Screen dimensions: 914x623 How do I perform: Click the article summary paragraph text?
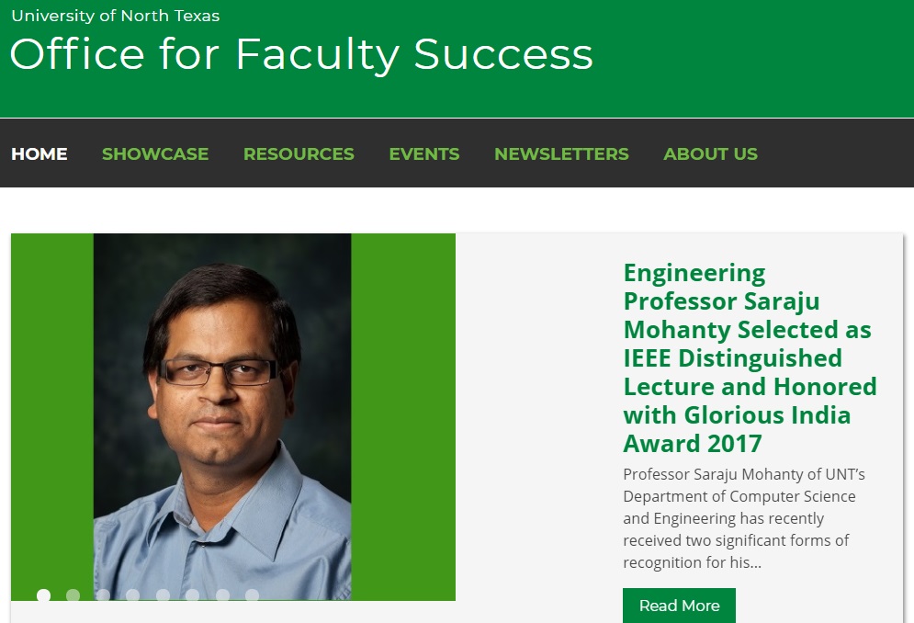point(744,518)
